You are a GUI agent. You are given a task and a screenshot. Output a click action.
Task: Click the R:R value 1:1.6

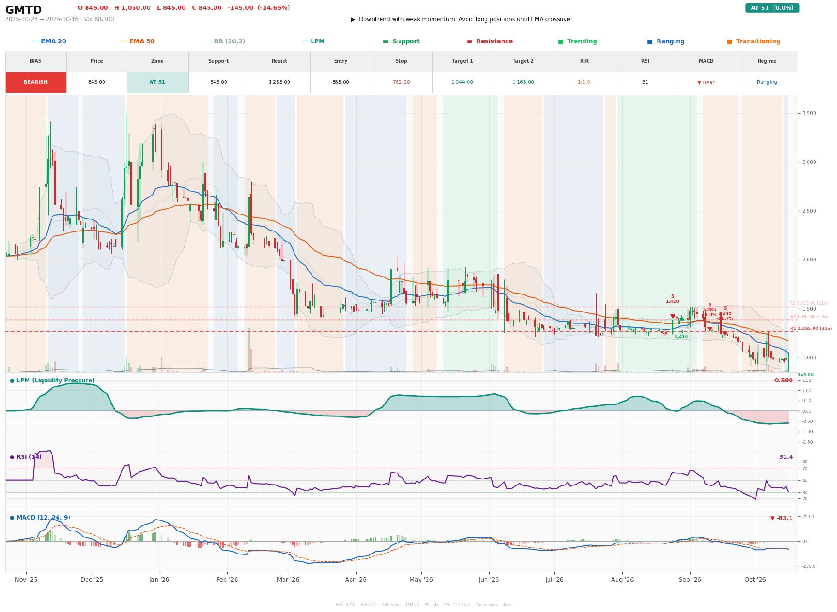584,82
